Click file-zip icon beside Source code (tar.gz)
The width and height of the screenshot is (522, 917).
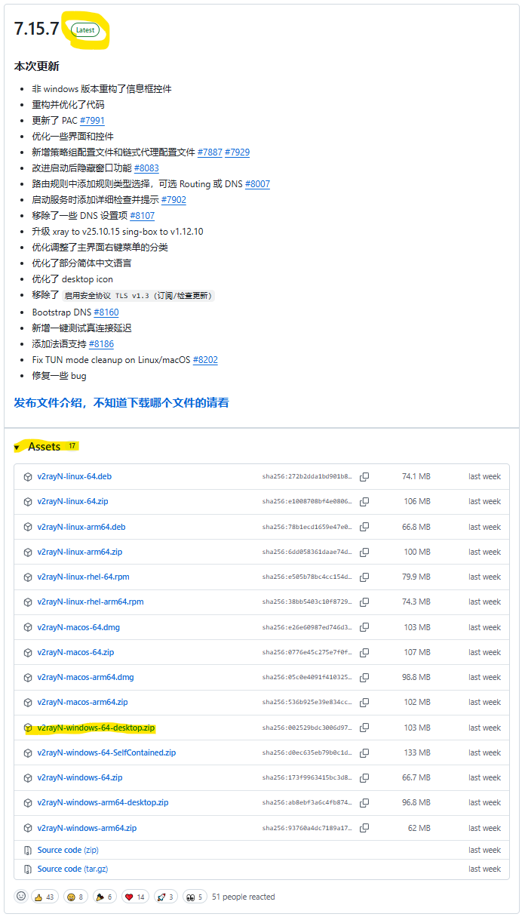tap(28, 869)
